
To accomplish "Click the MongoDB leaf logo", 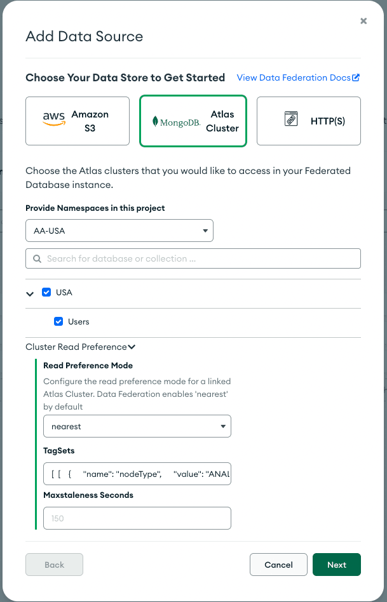I will tap(155, 121).
